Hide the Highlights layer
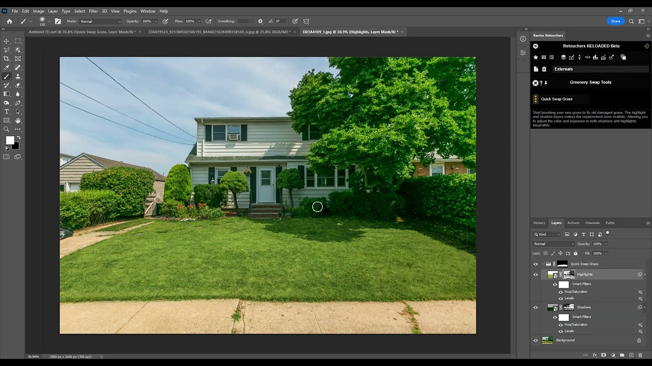652x366 pixels. pos(535,274)
